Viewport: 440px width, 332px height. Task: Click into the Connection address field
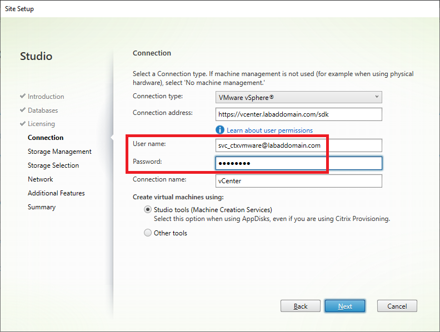tap(298, 114)
